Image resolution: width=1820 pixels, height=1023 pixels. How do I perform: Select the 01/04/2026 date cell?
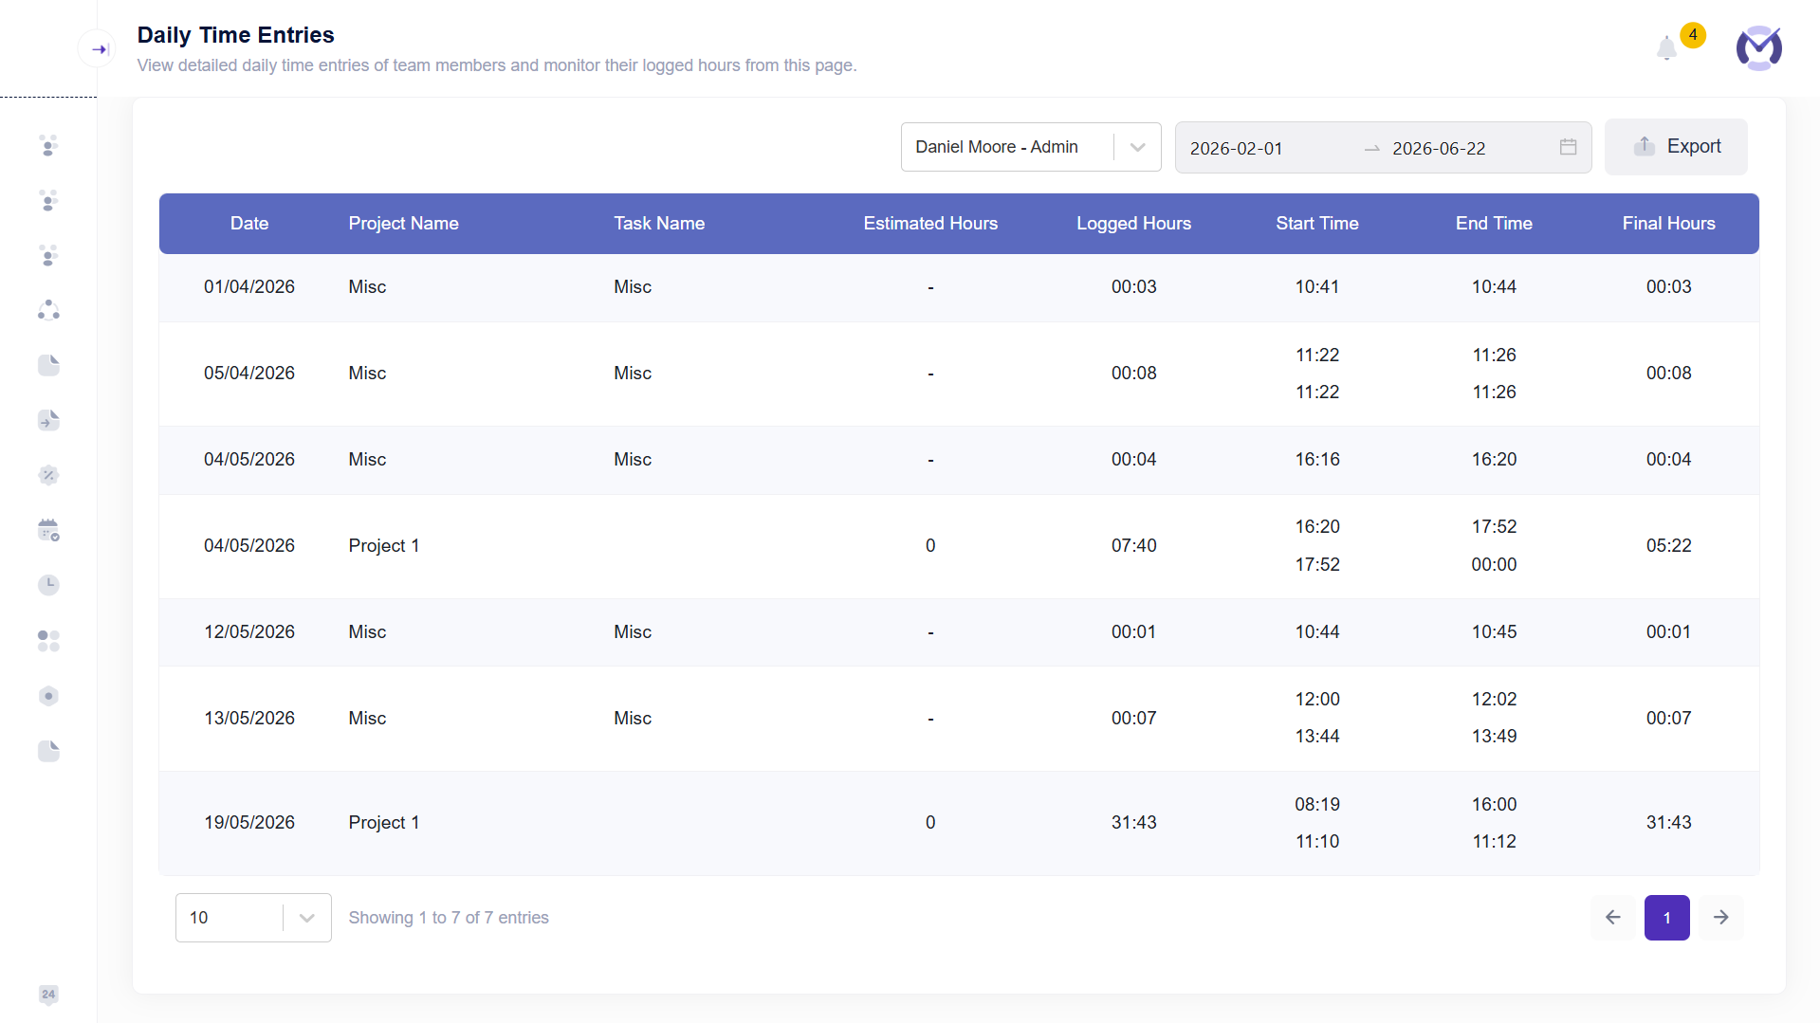click(x=249, y=287)
